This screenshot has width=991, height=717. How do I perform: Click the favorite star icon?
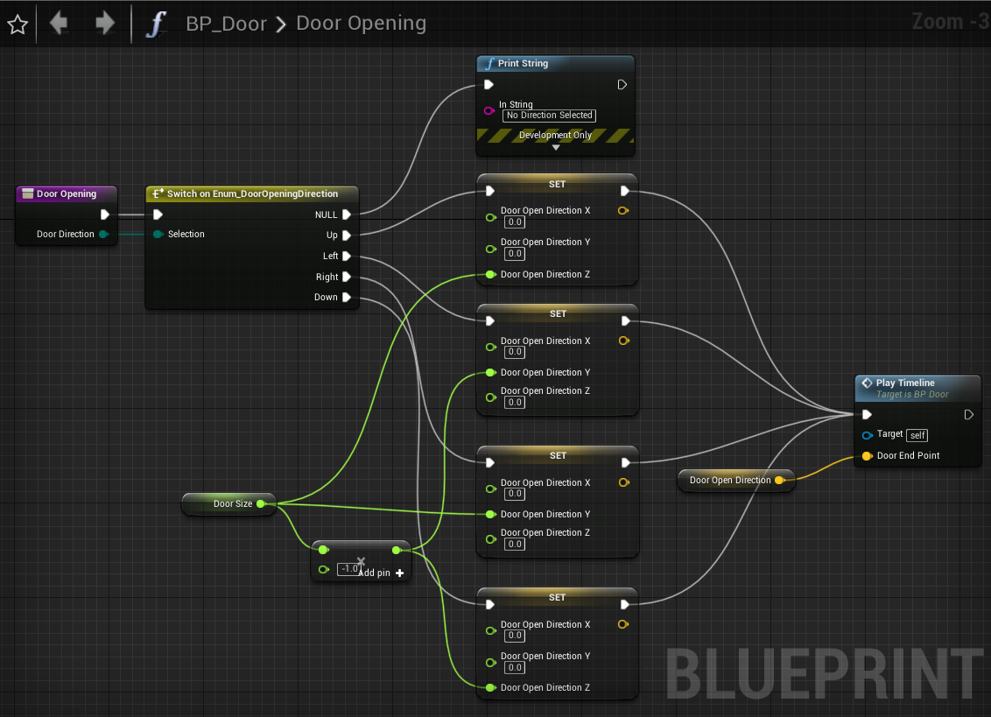click(18, 25)
